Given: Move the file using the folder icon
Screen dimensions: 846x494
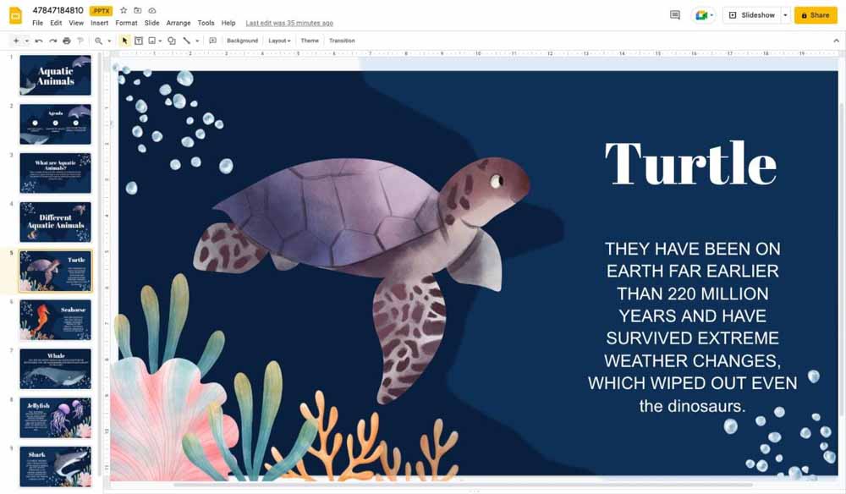Looking at the screenshot, I should click(137, 10).
